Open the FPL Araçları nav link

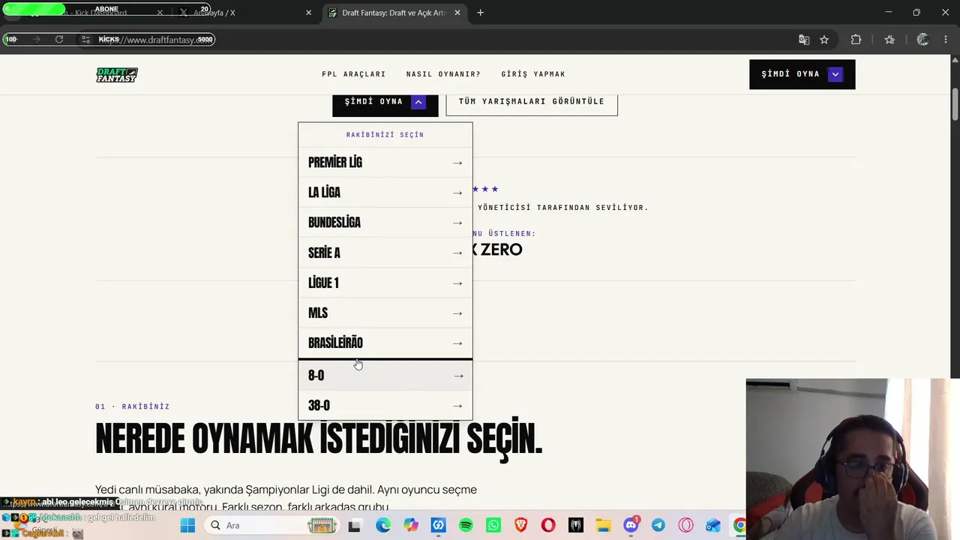pyautogui.click(x=354, y=74)
